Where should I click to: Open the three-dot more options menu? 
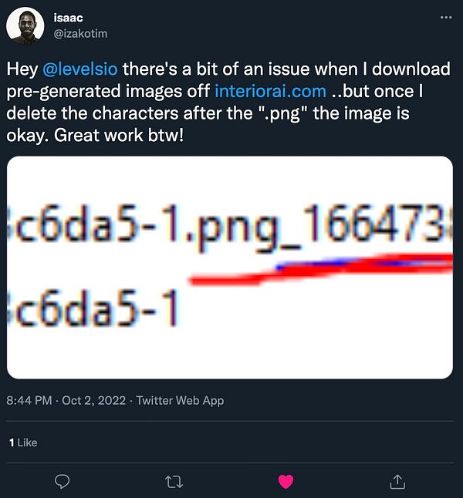[446, 17]
